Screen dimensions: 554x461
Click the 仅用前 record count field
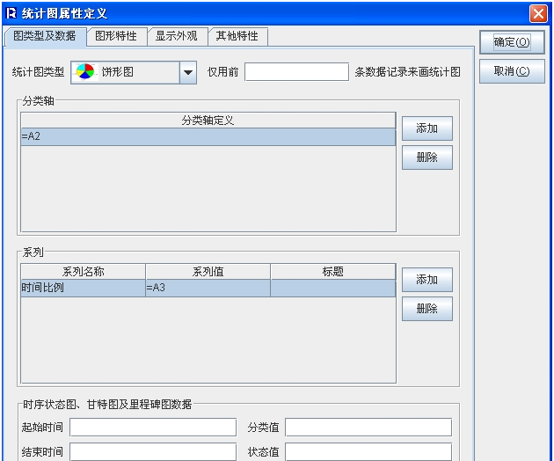(x=297, y=72)
